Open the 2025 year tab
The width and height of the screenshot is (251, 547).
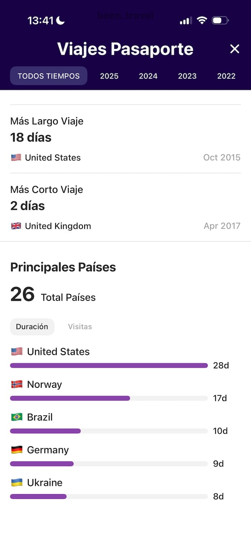(109, 76)
